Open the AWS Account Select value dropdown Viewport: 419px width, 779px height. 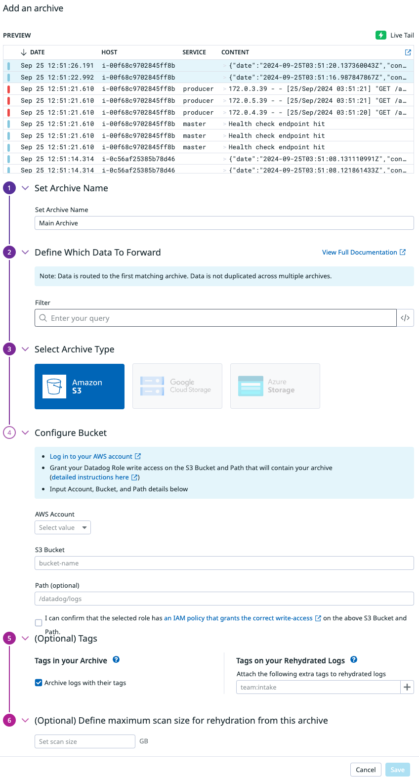(x=63, y=527)
